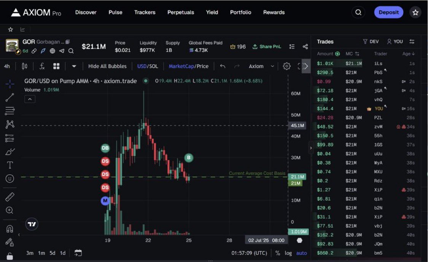Open the emoji icons tool
Screen dimensions: 428x262
[x=10, y=179]
